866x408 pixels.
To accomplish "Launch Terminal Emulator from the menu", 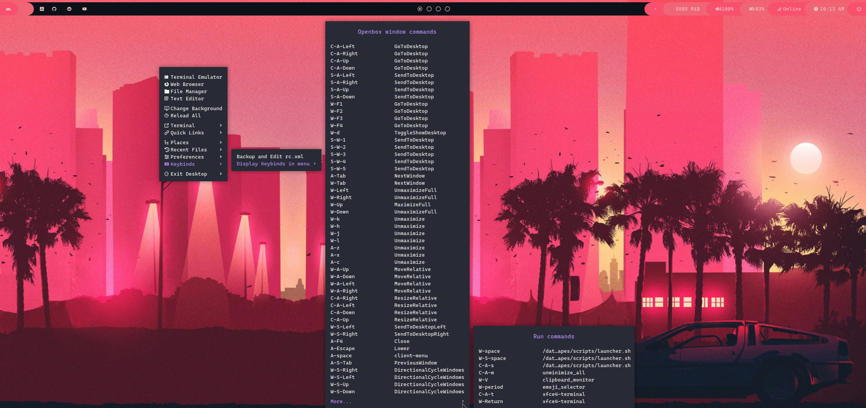I will point(193,77).
